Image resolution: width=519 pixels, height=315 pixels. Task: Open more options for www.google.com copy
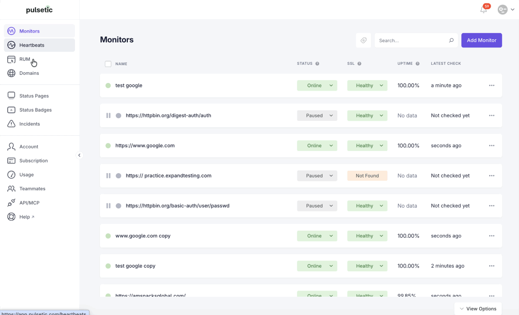click(x=492, y=236)
